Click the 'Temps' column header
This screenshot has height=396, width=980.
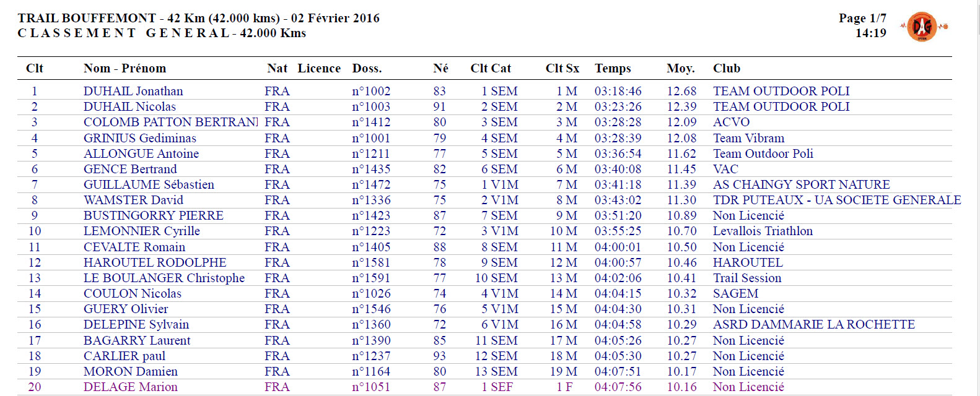[613, 68]
